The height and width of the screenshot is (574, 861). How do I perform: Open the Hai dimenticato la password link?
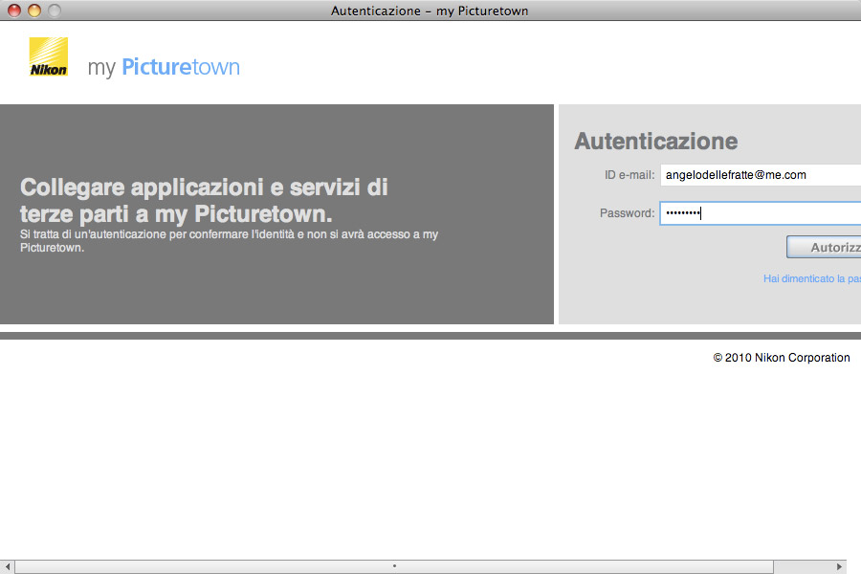point(811,278)
